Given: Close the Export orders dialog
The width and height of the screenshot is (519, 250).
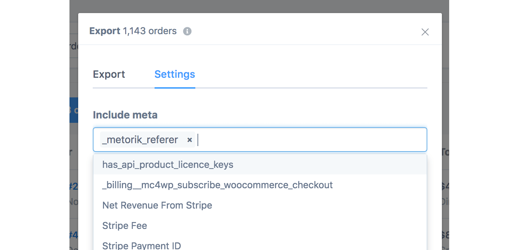Looking at the screenshot, I should tap(425, 32).
